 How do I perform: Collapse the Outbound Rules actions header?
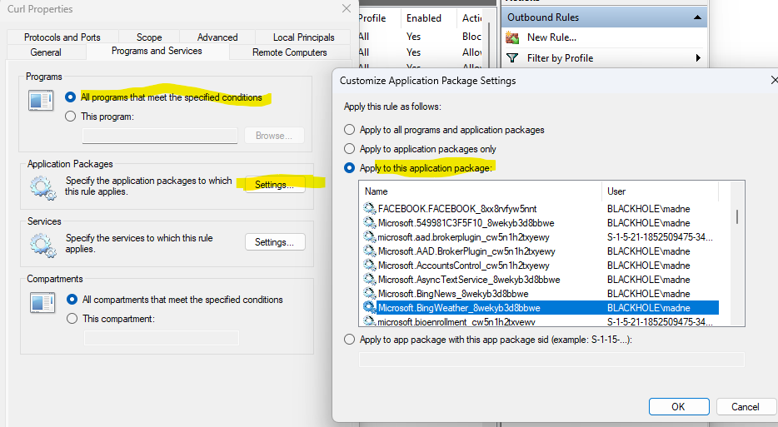[x=697, y=17]
